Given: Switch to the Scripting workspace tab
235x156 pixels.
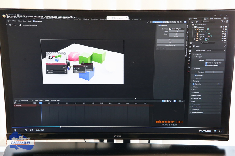Looking at the screenshot, I should [x=135, y=19].
